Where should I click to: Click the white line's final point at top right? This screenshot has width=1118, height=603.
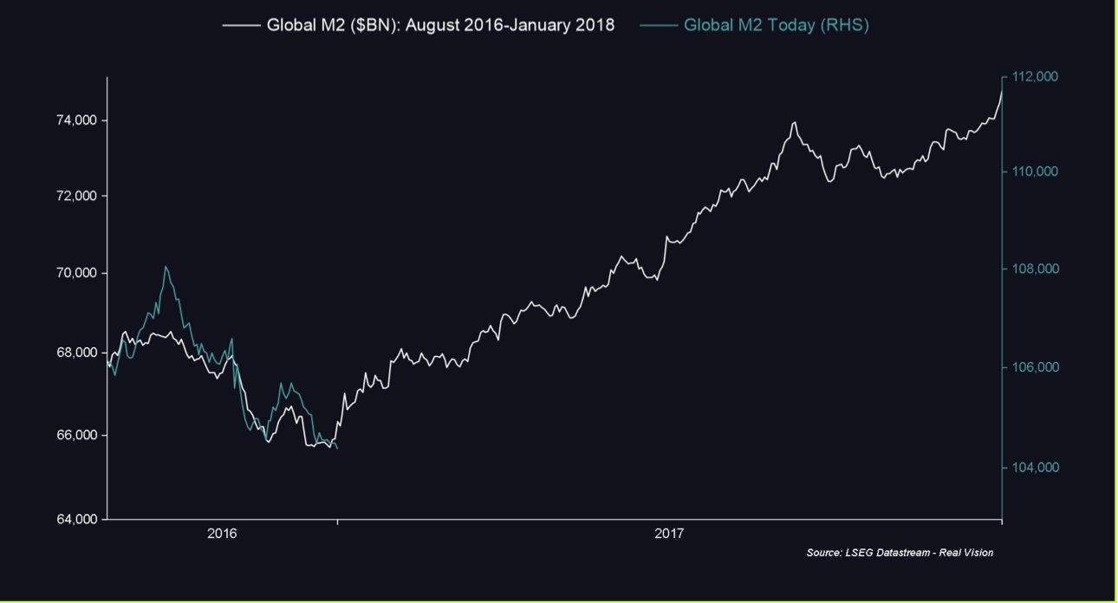(x=1002, y=89)
